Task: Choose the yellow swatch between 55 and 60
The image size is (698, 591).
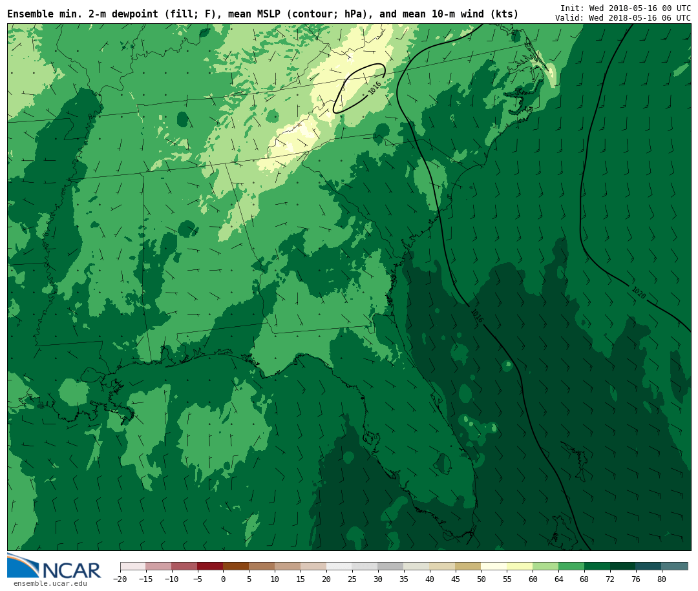Action: [520, 566]
